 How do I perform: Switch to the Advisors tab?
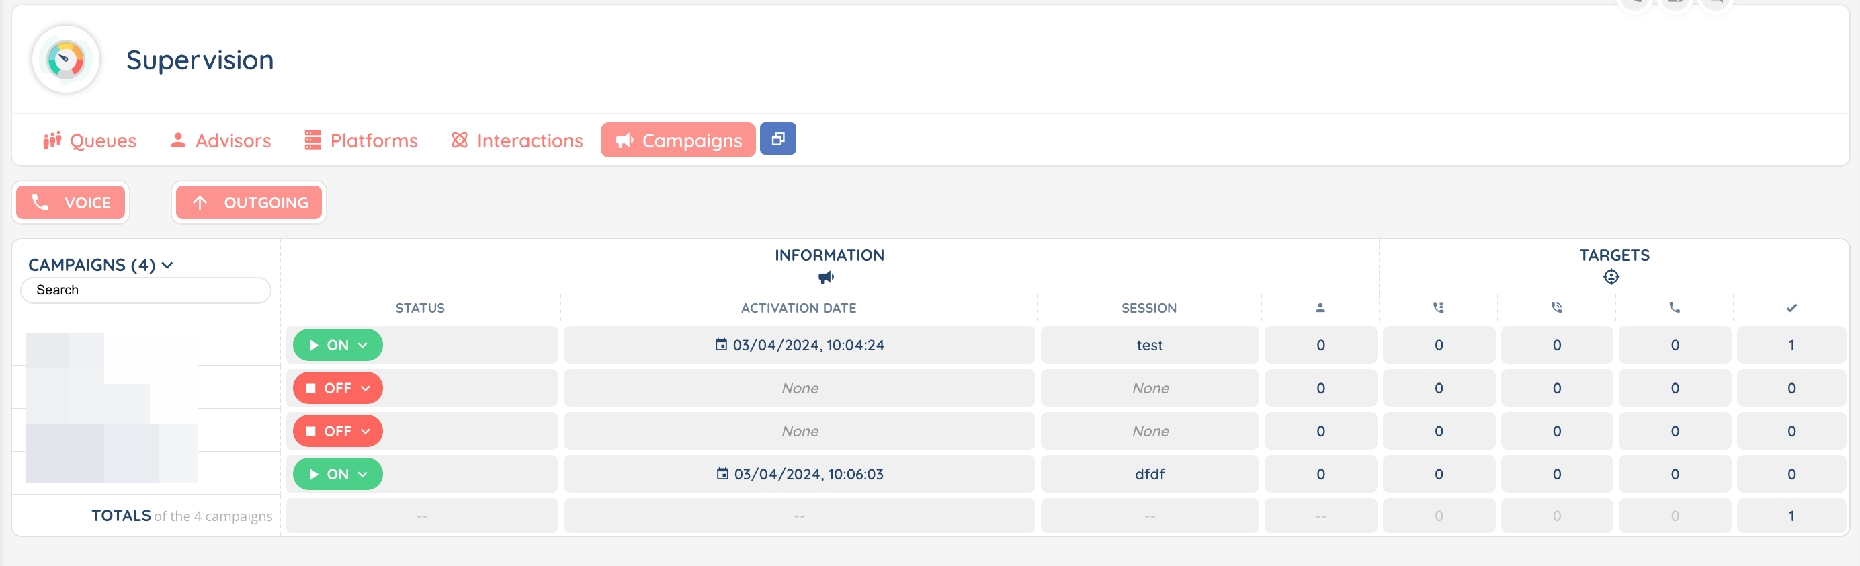(221, 140)
